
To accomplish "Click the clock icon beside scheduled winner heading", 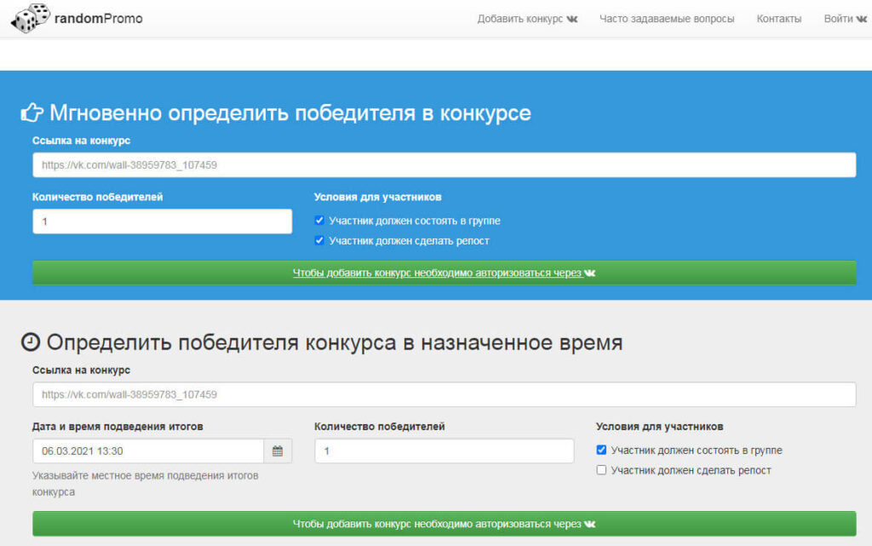I will click(30, 342).
